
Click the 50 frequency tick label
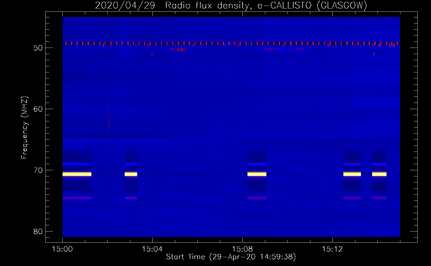(x=38, y=48)
